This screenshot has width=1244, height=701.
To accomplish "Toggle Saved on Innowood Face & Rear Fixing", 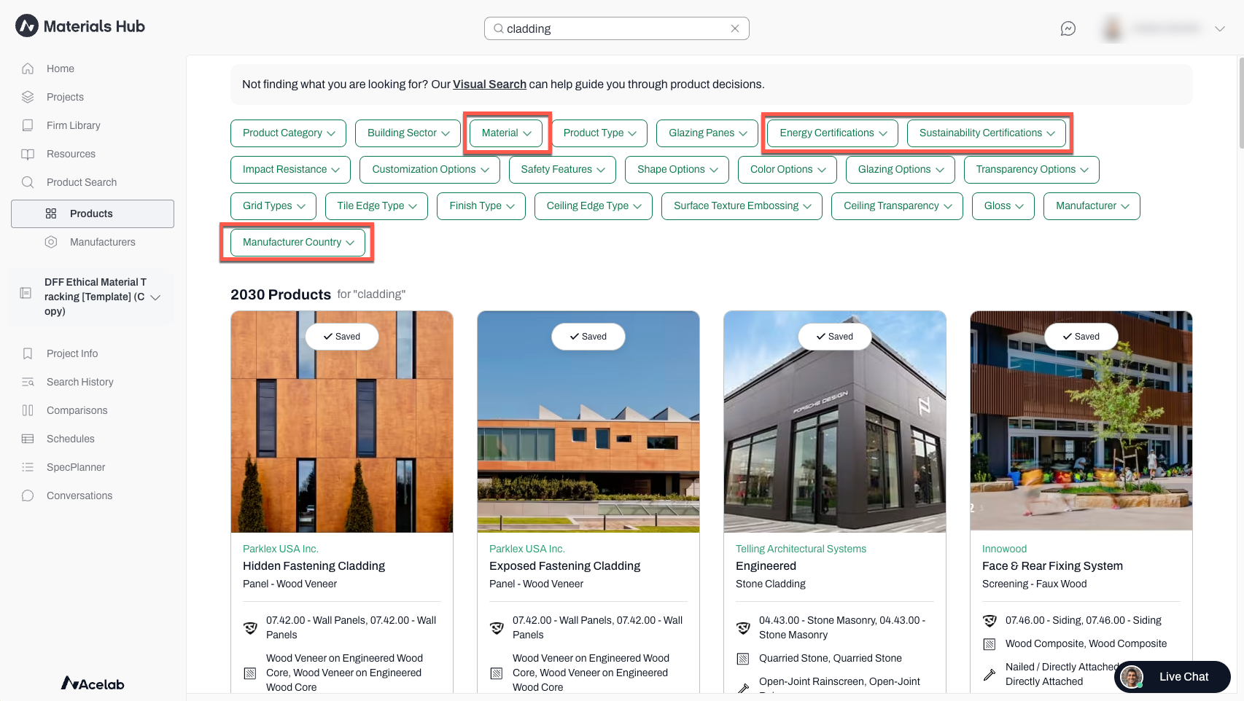I will [x=1081, y=337].
